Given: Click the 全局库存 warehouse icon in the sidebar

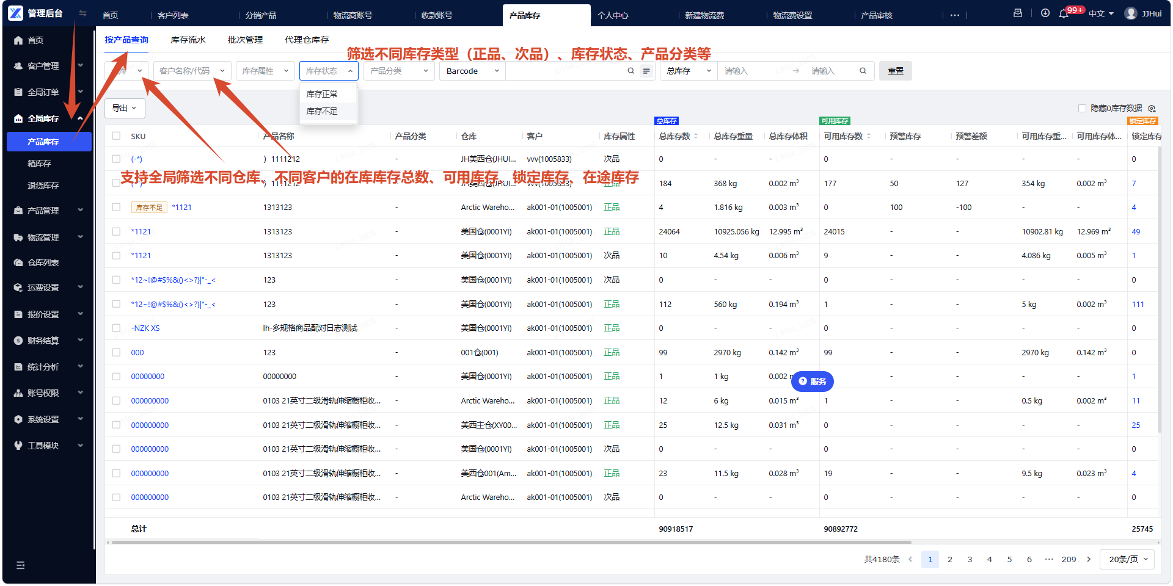Looking at the screenshot, I should click(x=18, y=118).
